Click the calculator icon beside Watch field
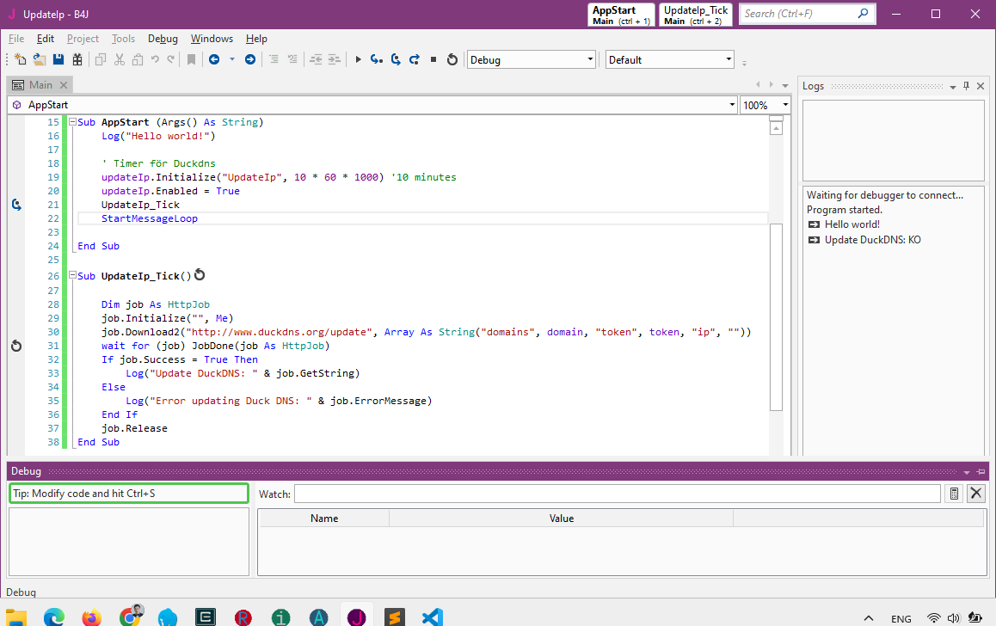This screenshot has height=626, width=996. (954, 494)
